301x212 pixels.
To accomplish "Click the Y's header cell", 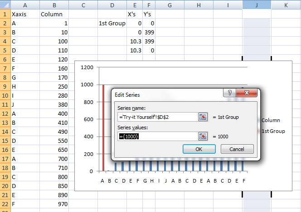I will point(149,14).
